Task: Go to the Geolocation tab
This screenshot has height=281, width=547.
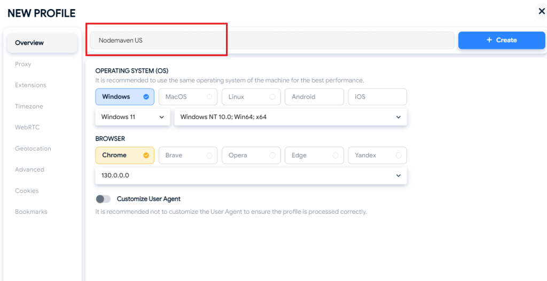Action: 33,149
